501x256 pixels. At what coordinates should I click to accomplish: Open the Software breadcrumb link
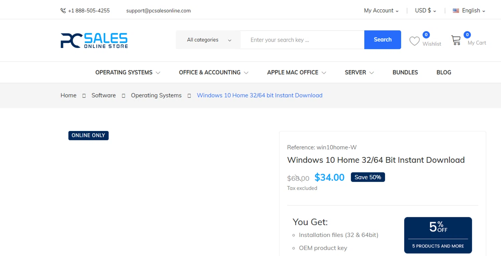point(104,95)
